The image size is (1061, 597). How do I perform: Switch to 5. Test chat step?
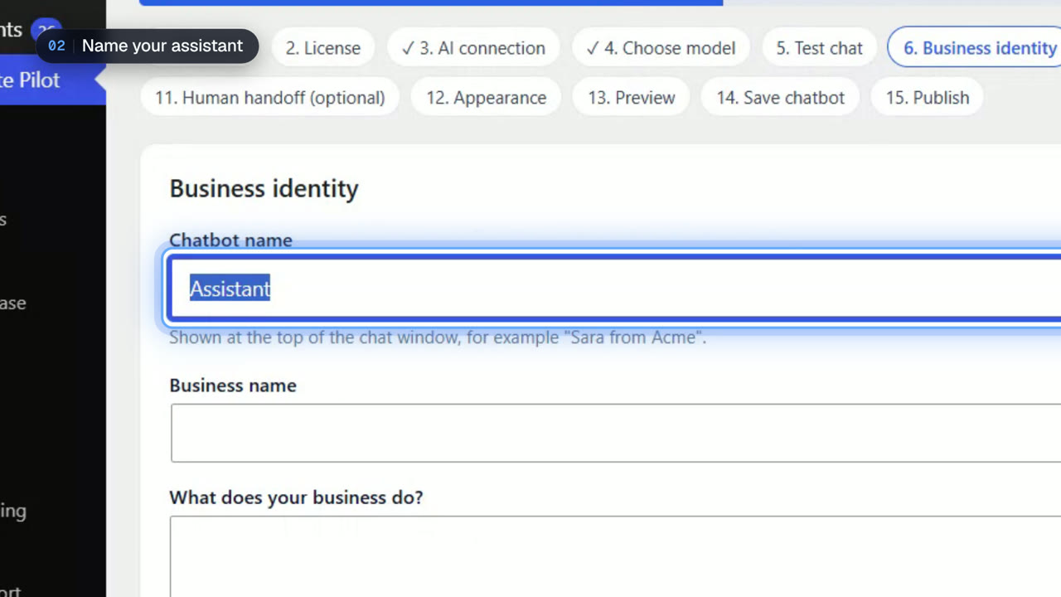click(819, 48)
